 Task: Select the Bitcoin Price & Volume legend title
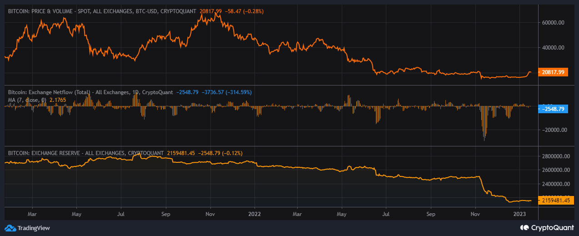click(103, 10)
